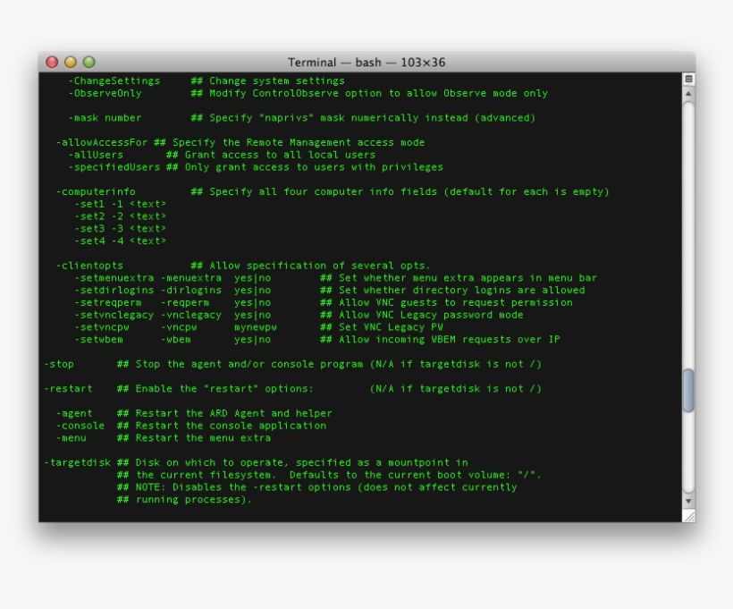Click the '-setmenuextra' option text

(x=114, y=278)
